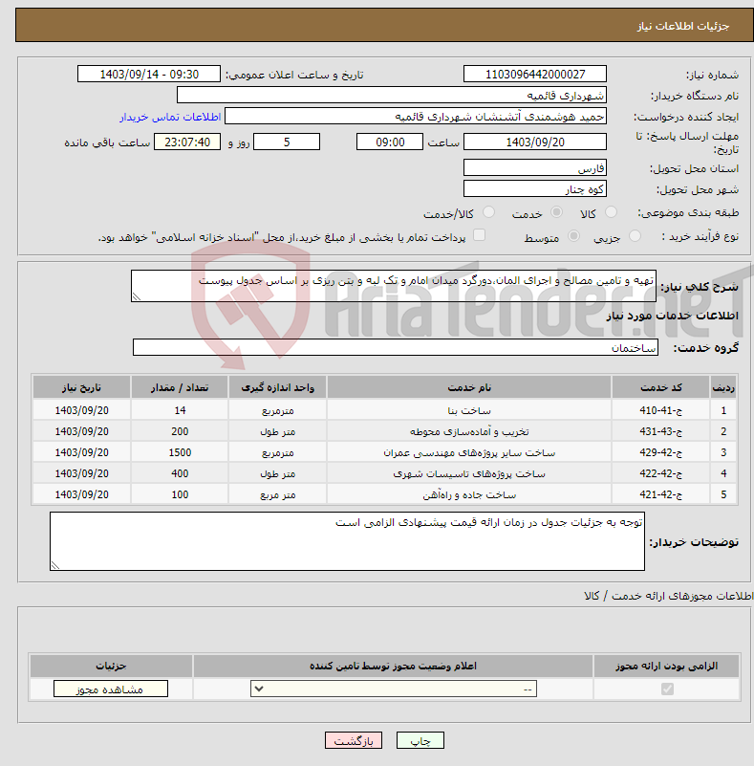The width and height of the screenshot is (754, 766).
Task: Click the شماره نیاز field 1103096442000027
Action: (535, 75)
